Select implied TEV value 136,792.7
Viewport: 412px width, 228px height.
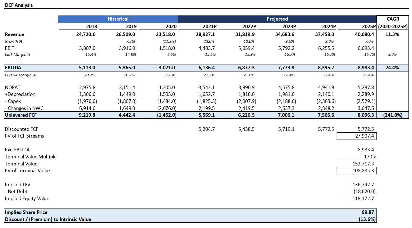click(x=363, y=185)
